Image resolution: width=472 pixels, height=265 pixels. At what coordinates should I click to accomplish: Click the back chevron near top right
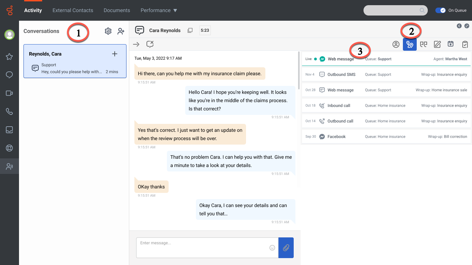click(459, 26)
